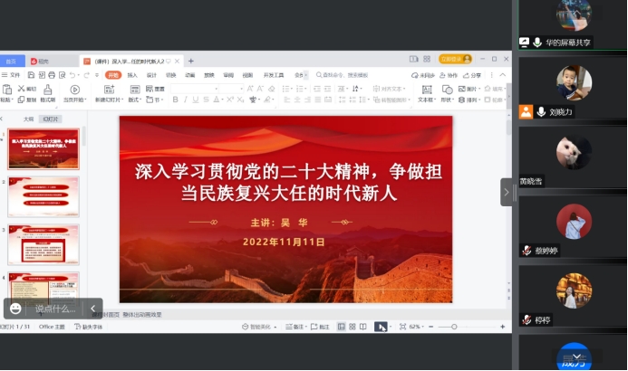
Task: Click the Share (分享) button
Action: tap(473, 75)
